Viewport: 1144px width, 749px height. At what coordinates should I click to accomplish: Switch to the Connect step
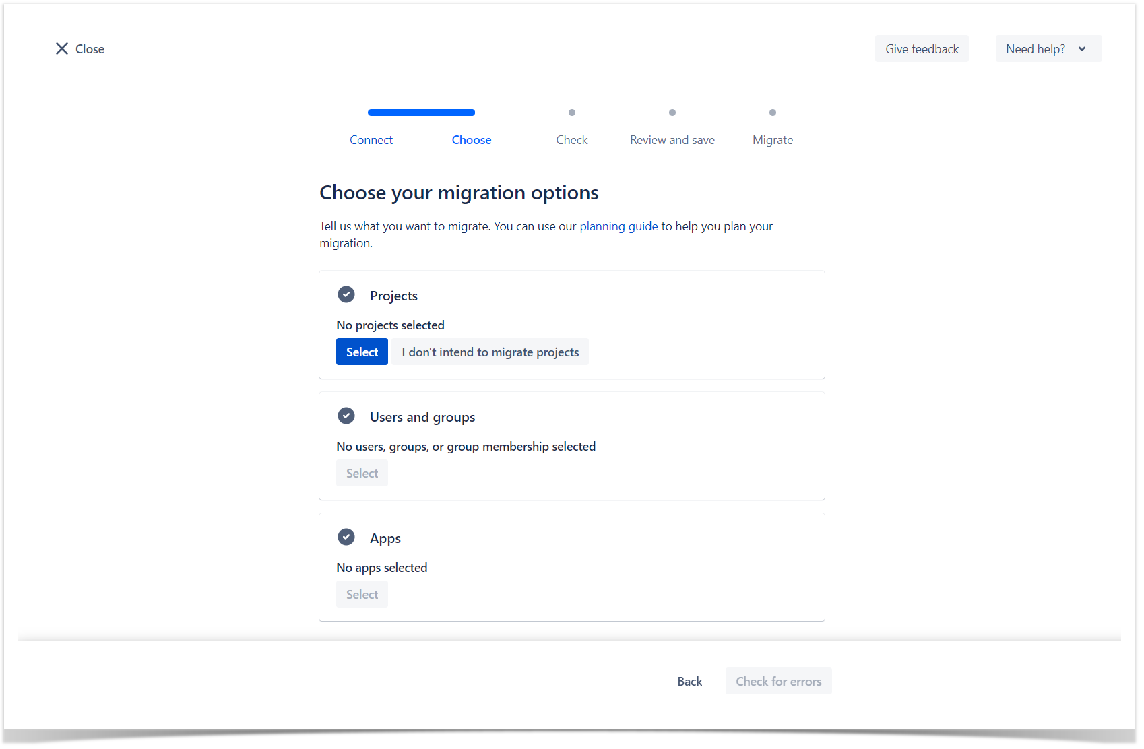coord(371,140)
